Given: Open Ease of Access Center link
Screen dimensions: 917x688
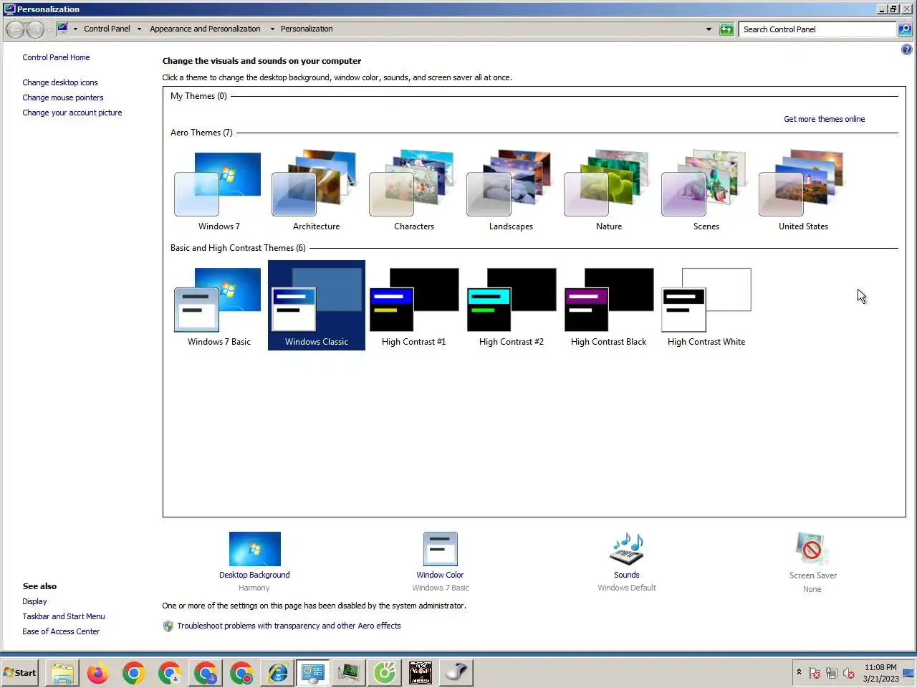Looking at the screenshot, I should coord(61,631).
